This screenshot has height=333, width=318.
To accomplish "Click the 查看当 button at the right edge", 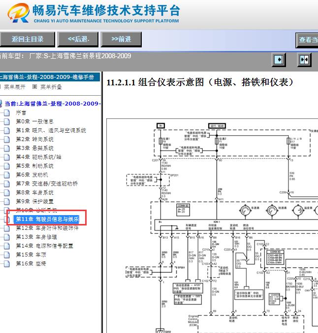I will coord(307,40).
